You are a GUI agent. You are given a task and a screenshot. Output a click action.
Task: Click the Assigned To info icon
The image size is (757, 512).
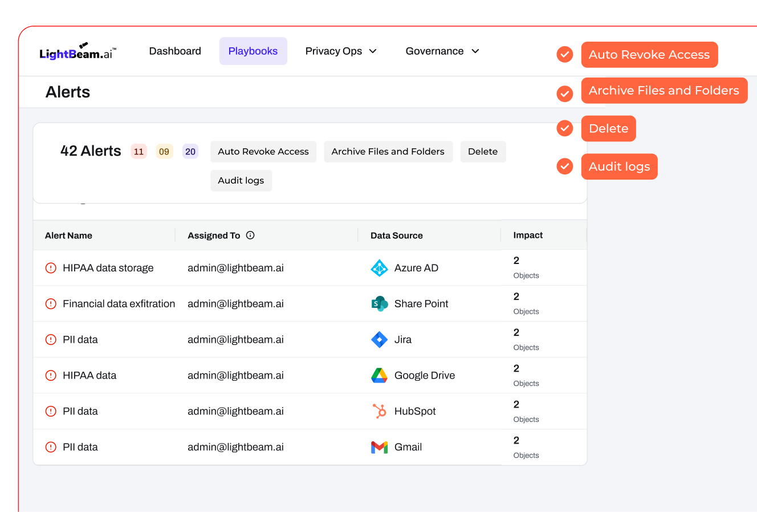pos(250,235)
